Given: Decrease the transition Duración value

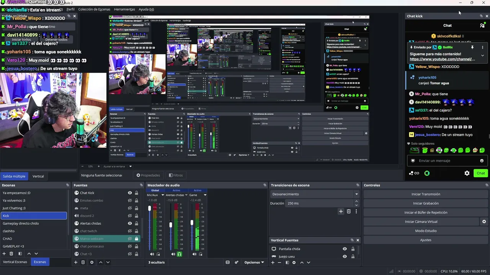Looking at the screenshot, I should coord(356,205).
